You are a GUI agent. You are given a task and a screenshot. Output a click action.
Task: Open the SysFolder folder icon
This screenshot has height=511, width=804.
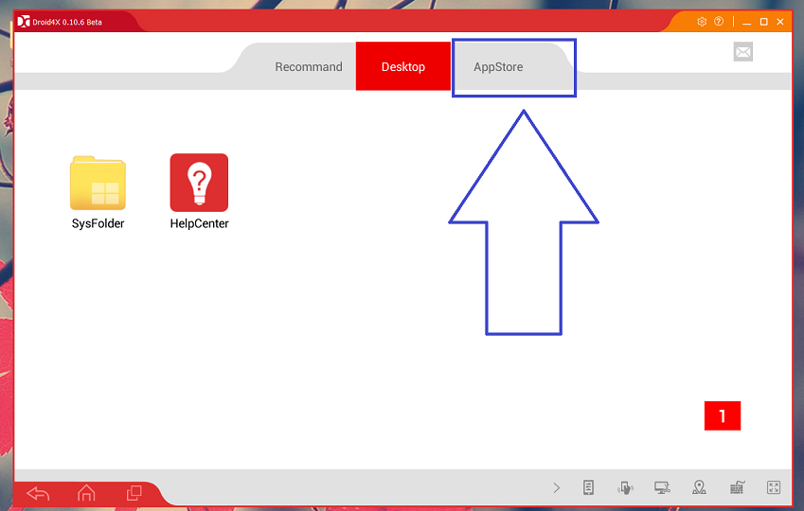(98, 183)
